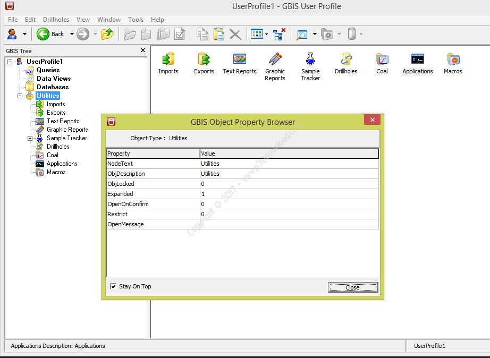Select Exports in the GBIS tree
Image resolution: width=490 pixels, height=358 pixels.
56,113
